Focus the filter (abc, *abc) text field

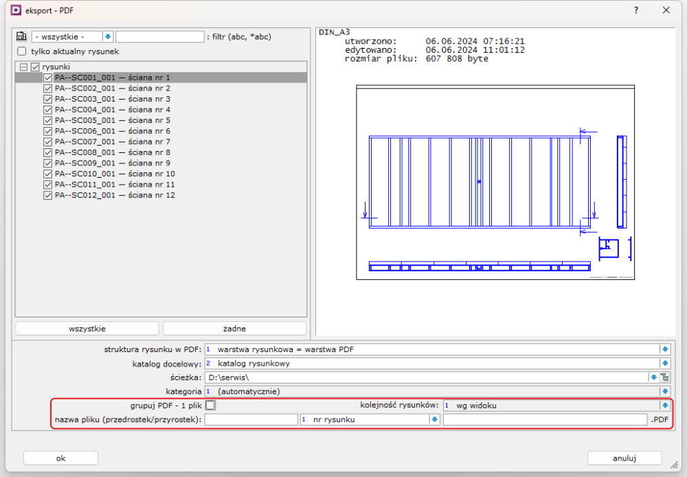pos(160,37)
